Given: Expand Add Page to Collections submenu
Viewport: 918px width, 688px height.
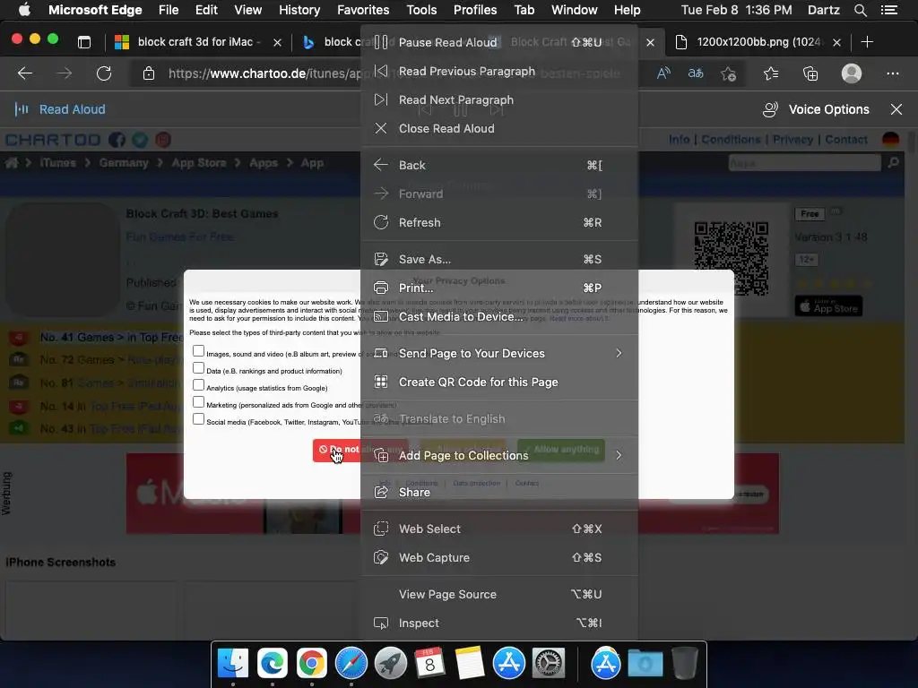Looking at the screenshot, I should pos(499,455).
